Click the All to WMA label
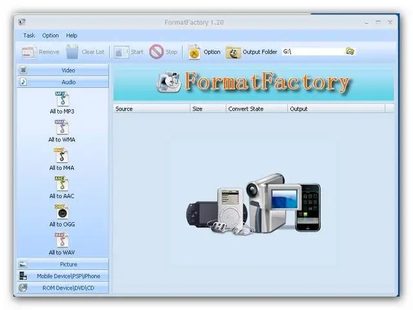The width and height of the screenshot is (413, 310). pos(62,139)
